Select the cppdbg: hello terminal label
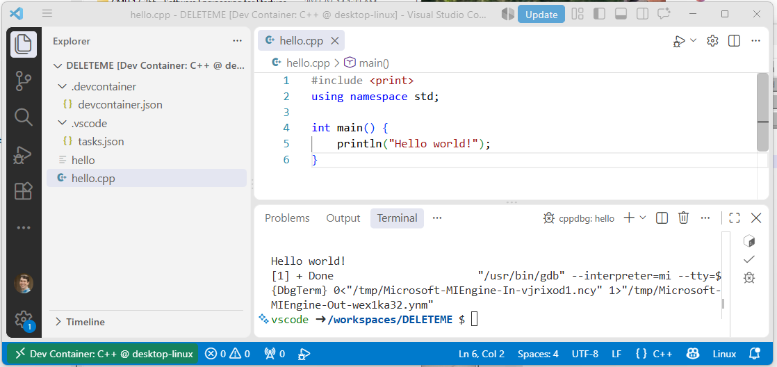The width and height of the screenshot is (777, 367). 579,218
